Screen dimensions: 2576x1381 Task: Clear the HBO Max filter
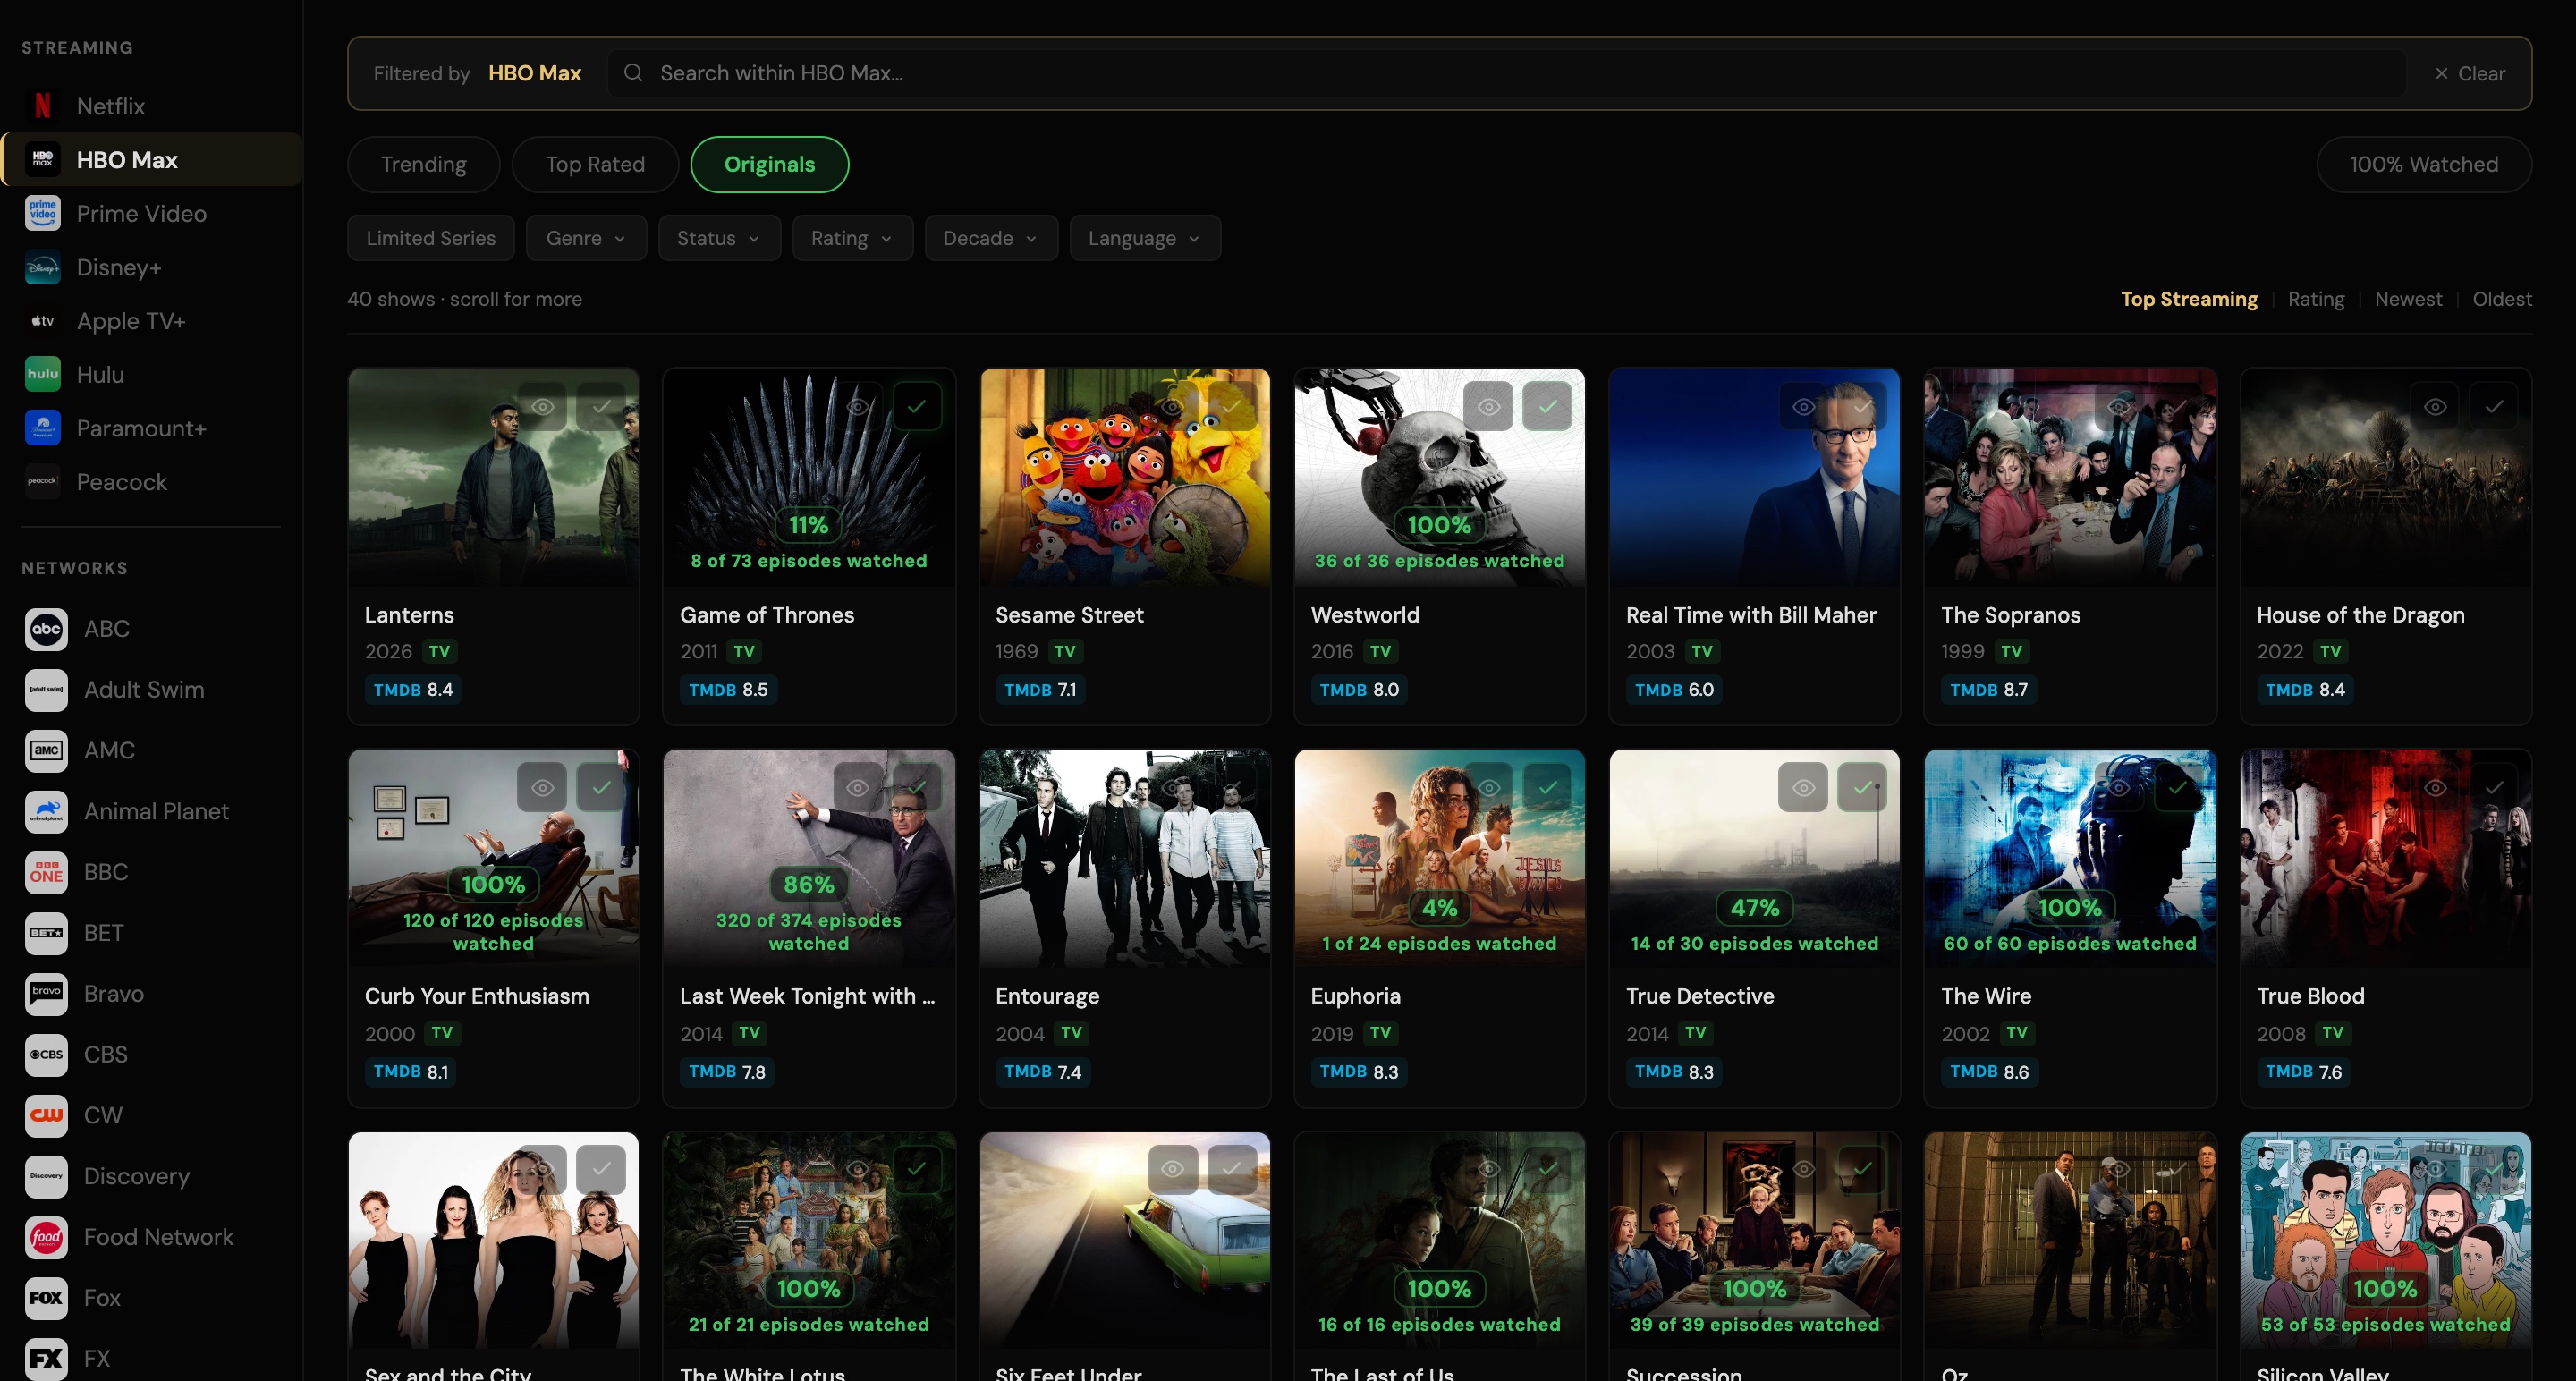tap(2470, 73)
